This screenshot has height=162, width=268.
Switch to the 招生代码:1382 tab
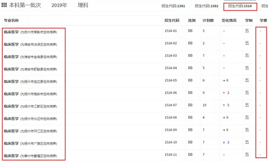click(x=206, y=6)
